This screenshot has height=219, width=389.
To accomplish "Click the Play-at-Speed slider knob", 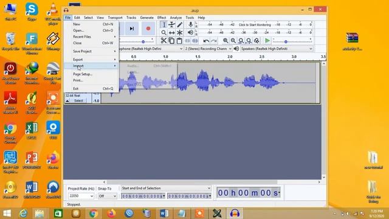I will (x=286, y=42).
